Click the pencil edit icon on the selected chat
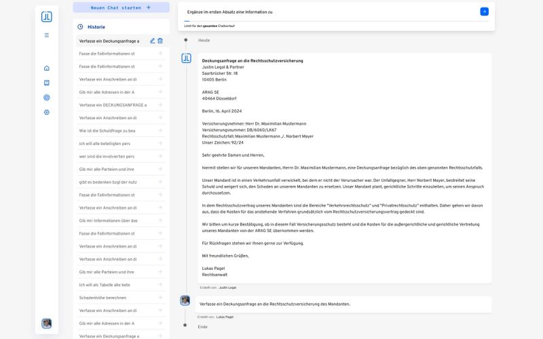This screenshot has height=339, width=543. tap(152, 41)
